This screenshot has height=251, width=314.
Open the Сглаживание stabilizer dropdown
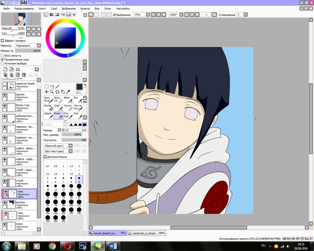pos(246,15)
